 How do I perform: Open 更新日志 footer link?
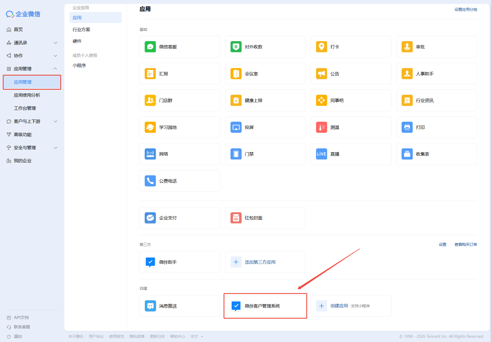click(x=157, y=336)
